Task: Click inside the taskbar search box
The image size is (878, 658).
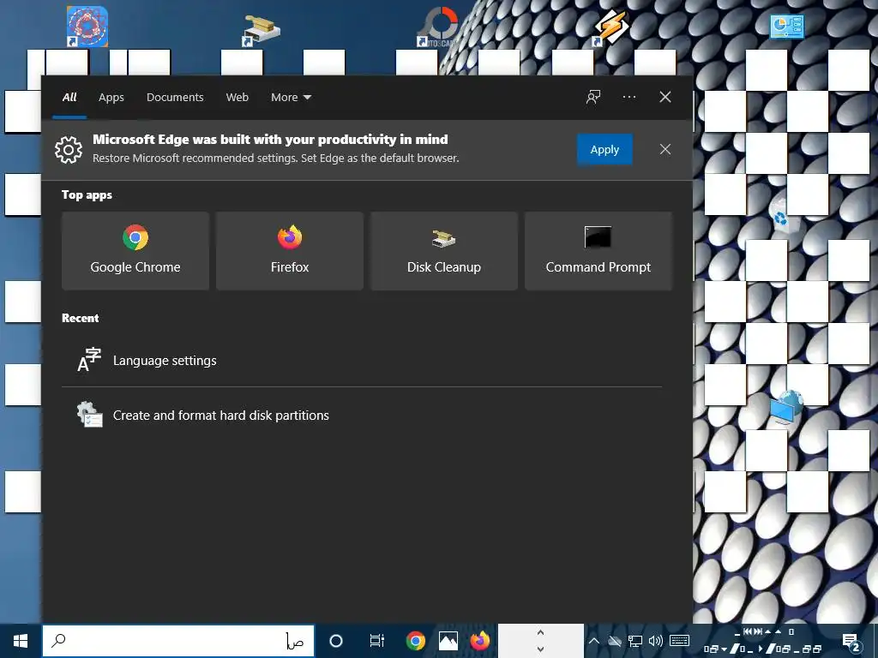Action: click(178, 641)
